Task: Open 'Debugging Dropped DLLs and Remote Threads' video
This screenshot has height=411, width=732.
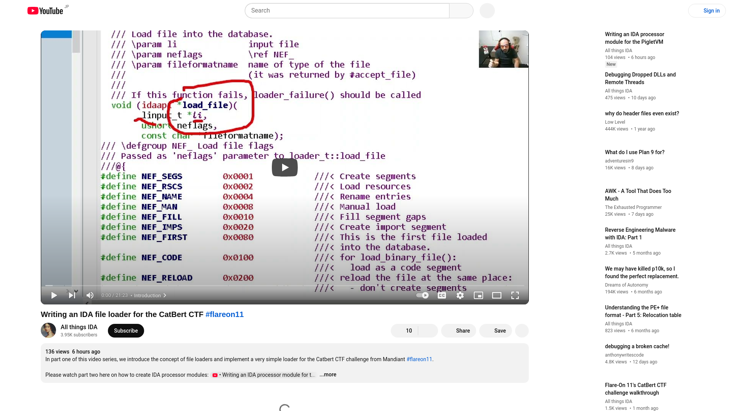Action: [x=640, y=78]
